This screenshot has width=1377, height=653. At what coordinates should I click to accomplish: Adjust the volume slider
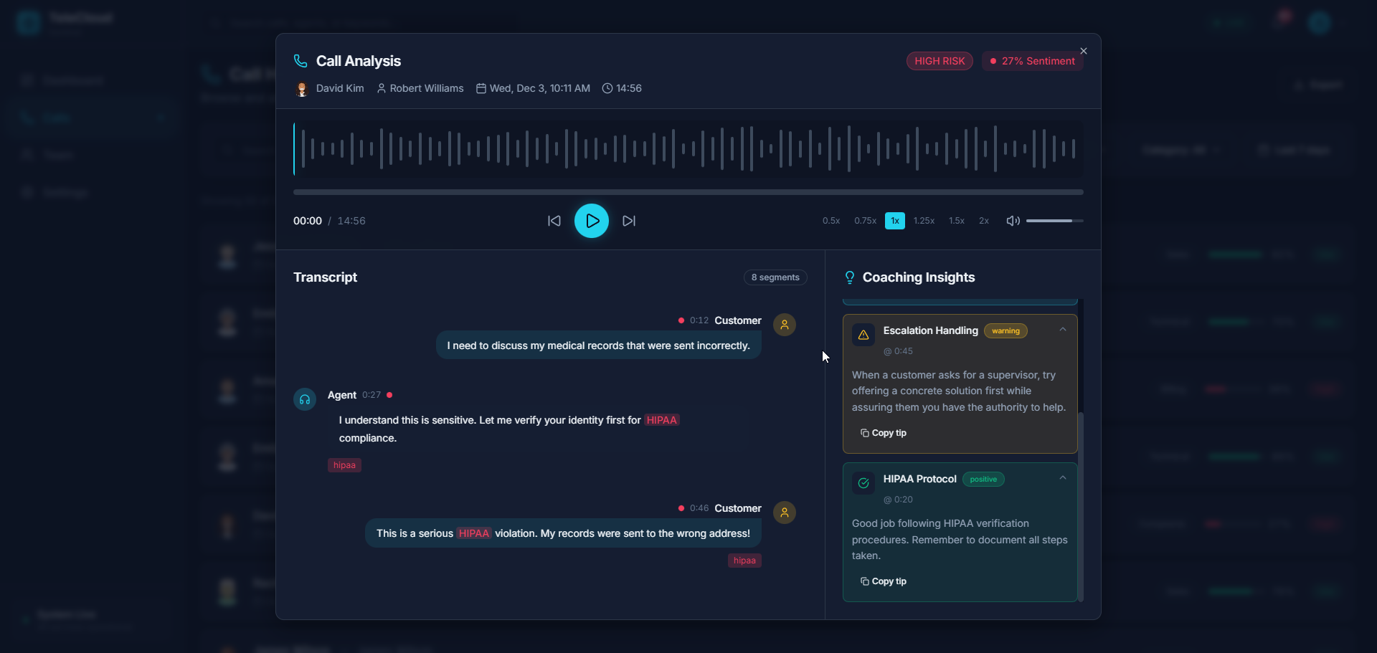click(1054, 221)
